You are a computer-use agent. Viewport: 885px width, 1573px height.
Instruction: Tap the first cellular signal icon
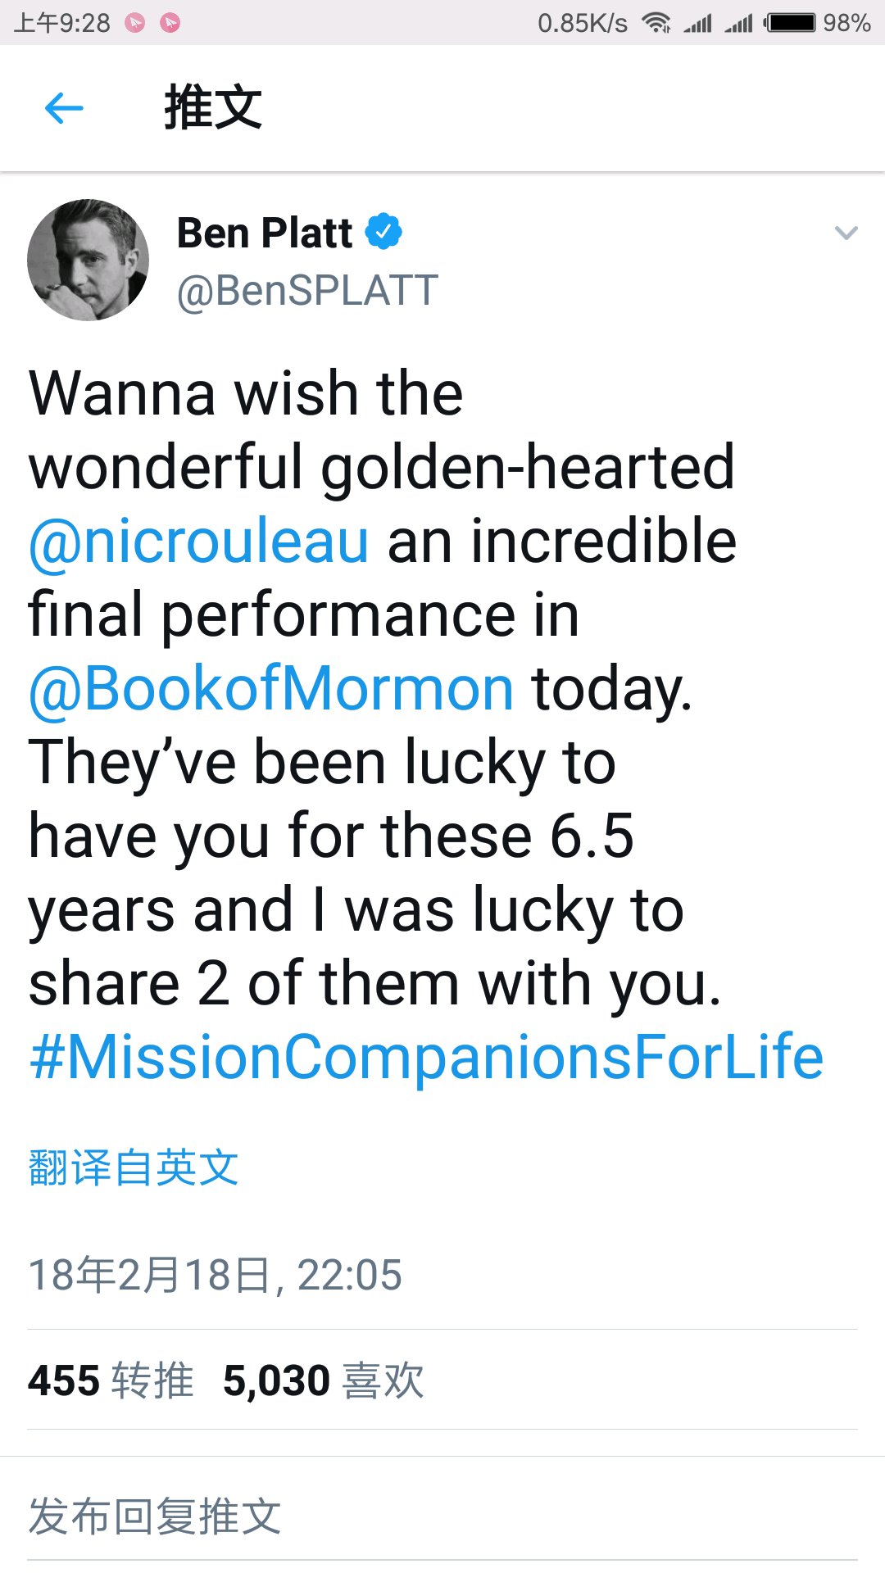pyautogui.click(x=698, y=23)
